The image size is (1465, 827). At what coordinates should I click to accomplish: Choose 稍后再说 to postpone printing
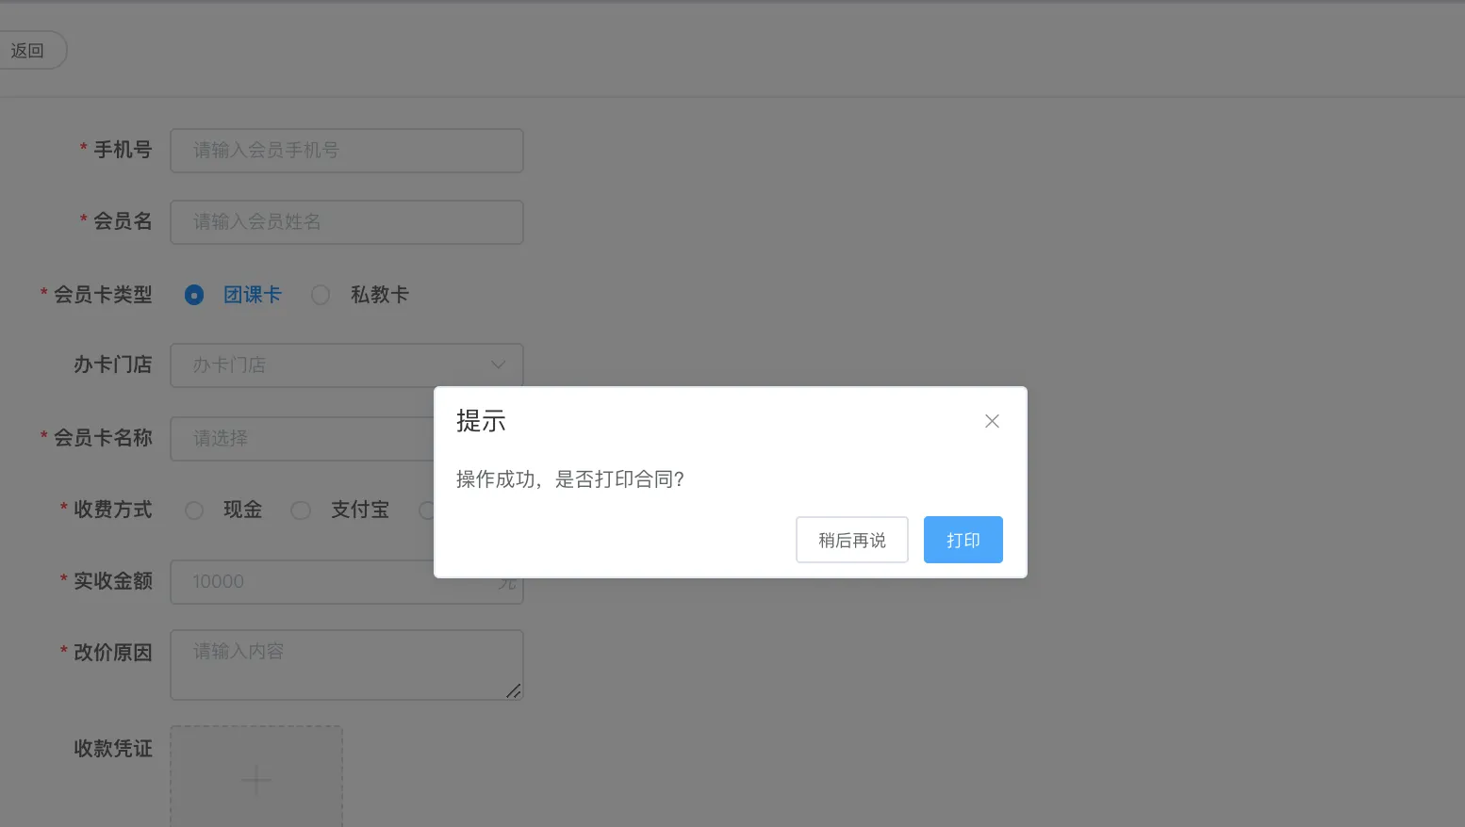coord(851,540)
